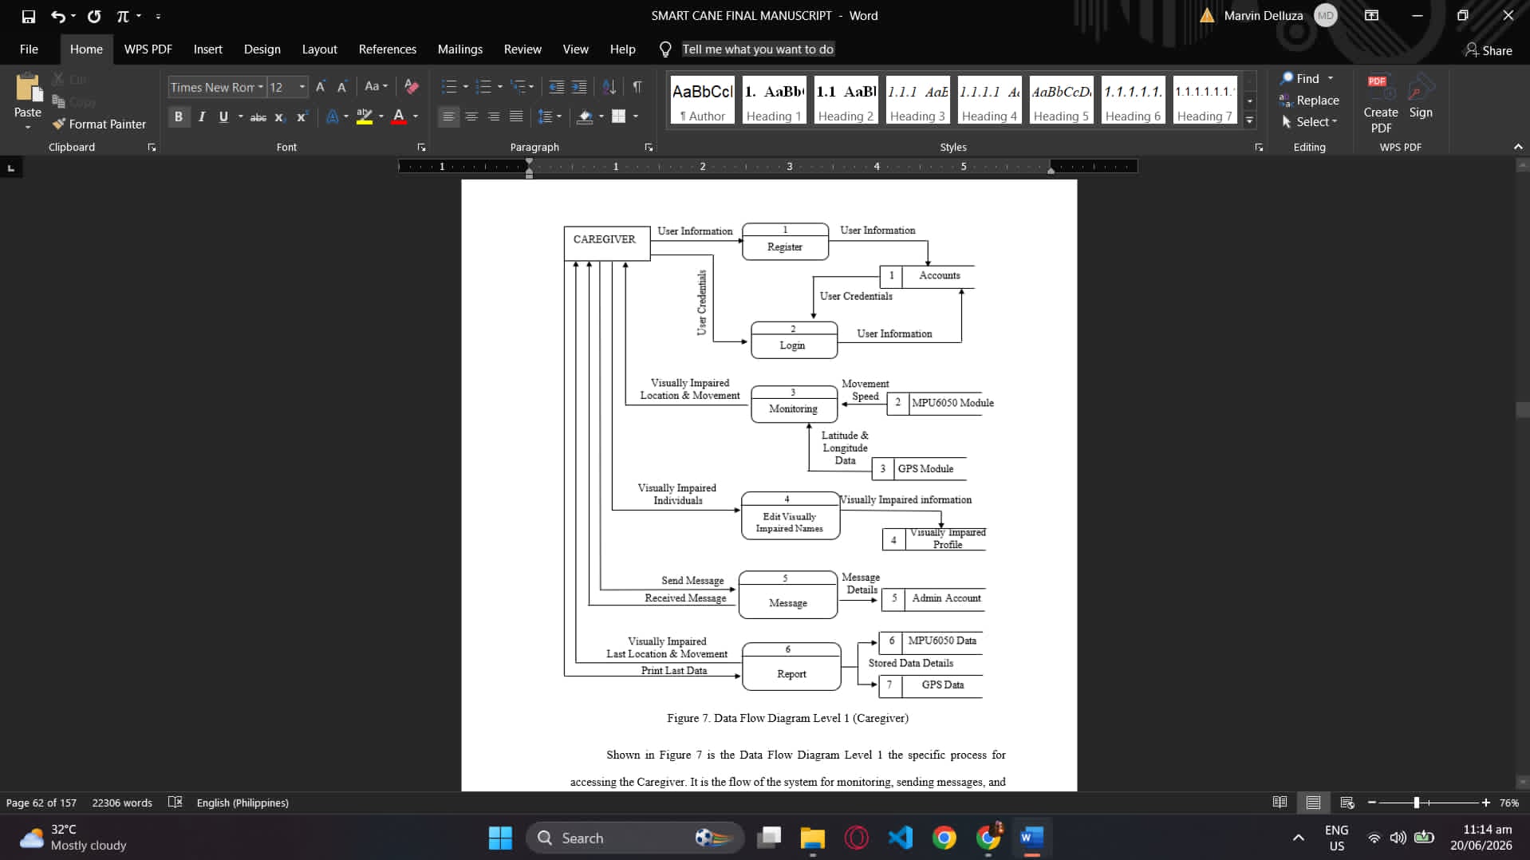This screenshot has width=1530, height=860.
Task: Click the Undo arrow icon
Action: point(57,16)
